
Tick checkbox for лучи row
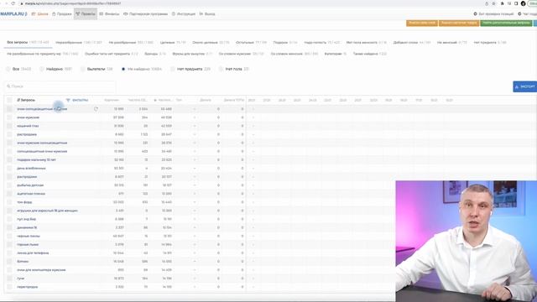click(9, 279)
